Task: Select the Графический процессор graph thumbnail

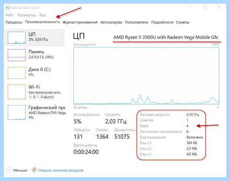Action: click(17, 112)
